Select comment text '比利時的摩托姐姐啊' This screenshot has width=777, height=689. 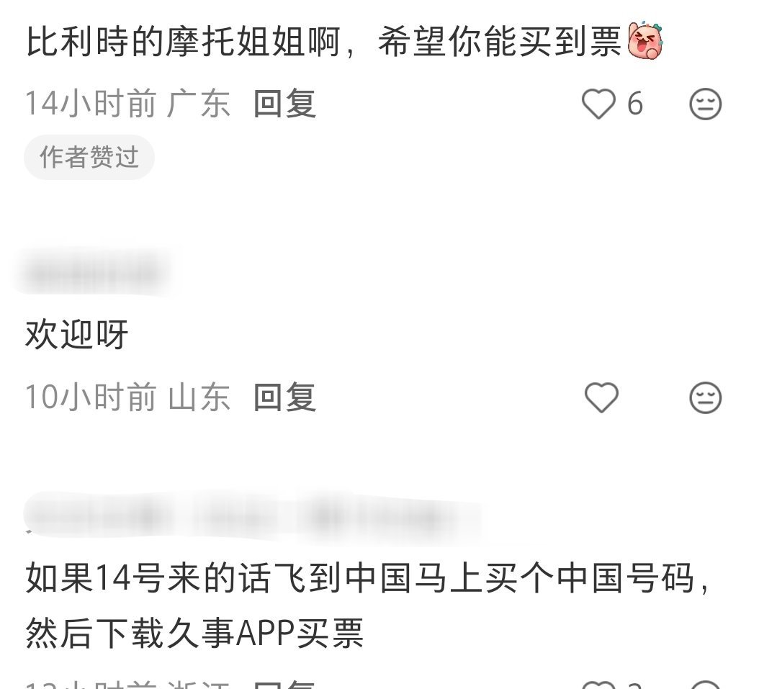pos(183,42)
